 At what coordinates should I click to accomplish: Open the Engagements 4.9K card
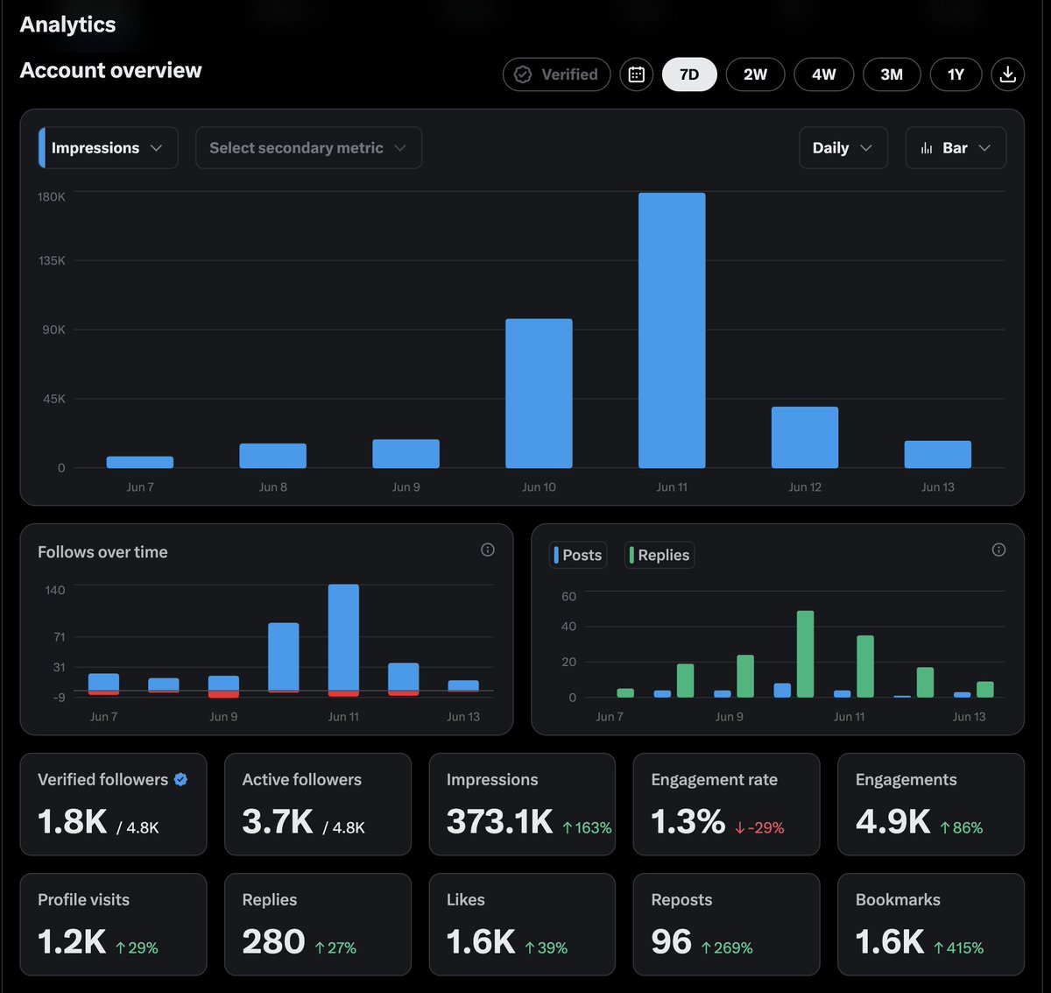pos(931,804)
